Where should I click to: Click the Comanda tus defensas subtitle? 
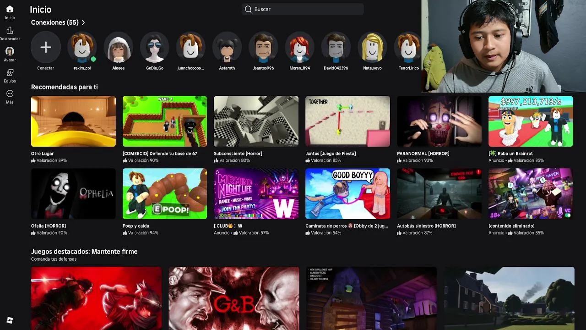click(x=54, y=259)
